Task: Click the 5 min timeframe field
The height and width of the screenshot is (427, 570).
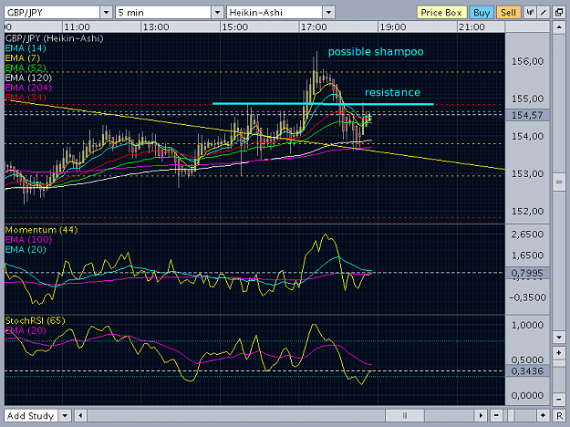Action: tap(163, 13)
